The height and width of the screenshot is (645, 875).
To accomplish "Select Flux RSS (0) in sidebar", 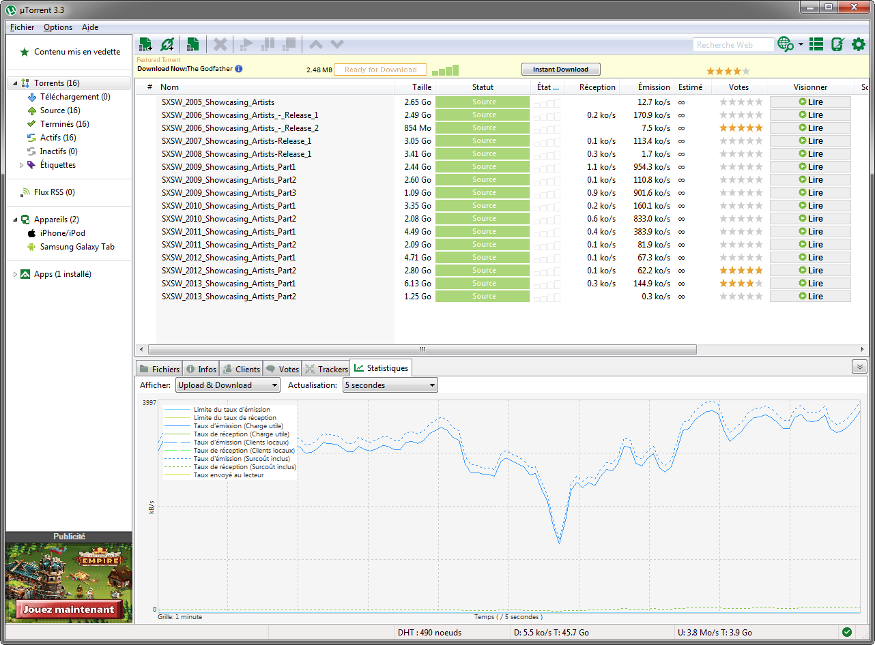I will point(47,192).
